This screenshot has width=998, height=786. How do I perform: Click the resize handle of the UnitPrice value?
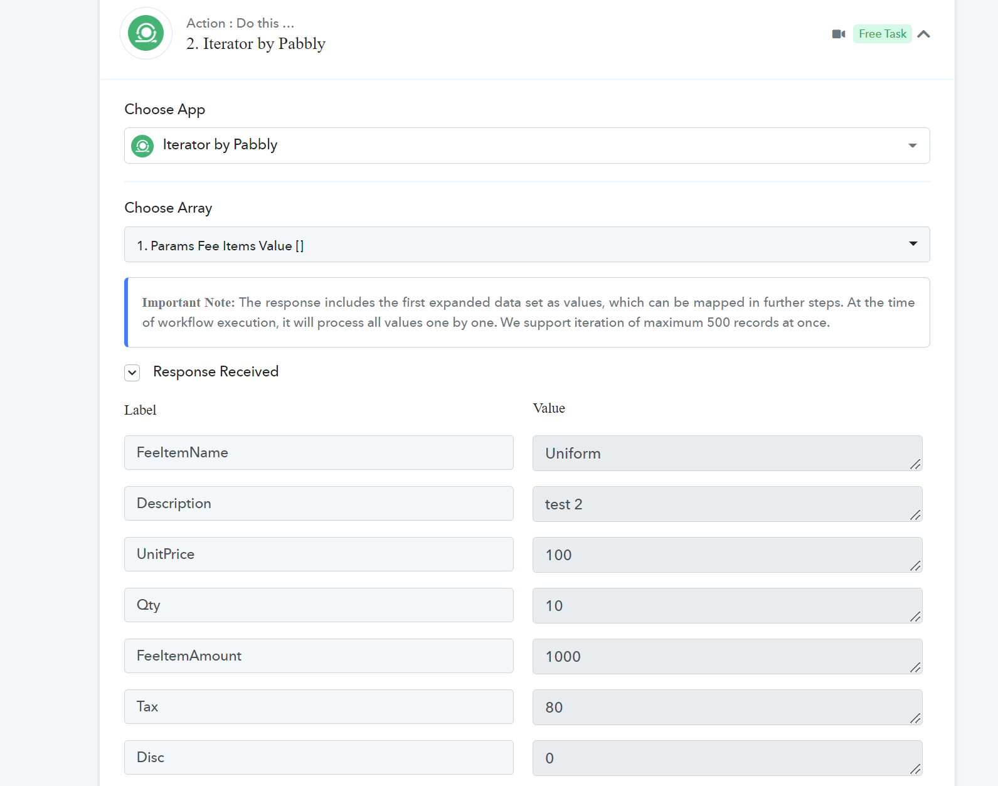(x=916, y=566)
